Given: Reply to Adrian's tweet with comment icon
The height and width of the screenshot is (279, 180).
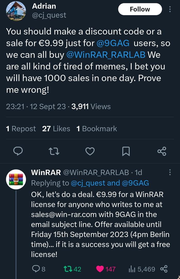Looking at the screenshot, I should pyautogui.click(x=18, y=151).
